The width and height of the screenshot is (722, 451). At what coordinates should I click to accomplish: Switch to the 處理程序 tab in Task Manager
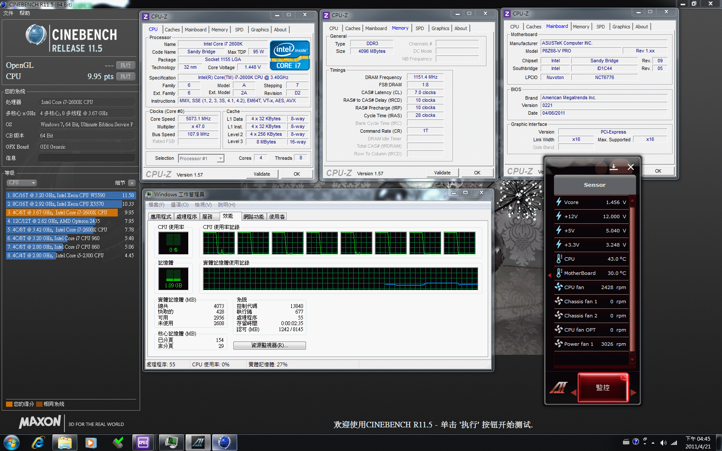point(187,216)
